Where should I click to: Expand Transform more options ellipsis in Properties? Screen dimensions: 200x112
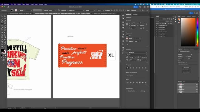tap(147, 30)
